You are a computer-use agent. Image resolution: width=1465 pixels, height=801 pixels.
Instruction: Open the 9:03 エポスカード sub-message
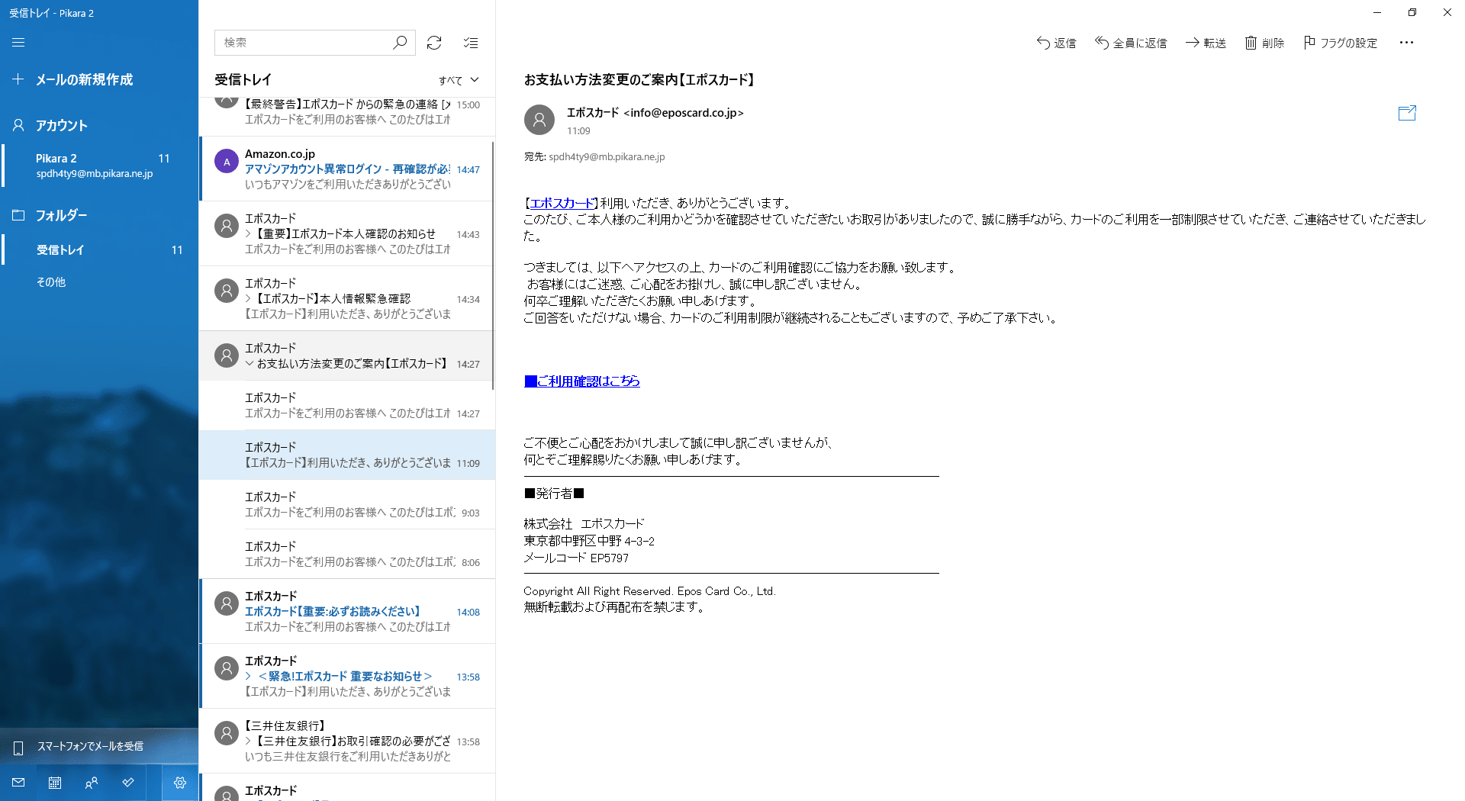coord(347,505)
